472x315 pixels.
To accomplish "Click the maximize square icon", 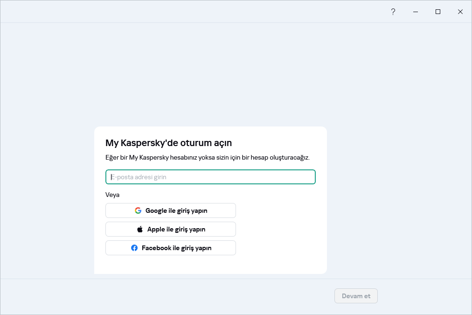I will coord(438,12).
